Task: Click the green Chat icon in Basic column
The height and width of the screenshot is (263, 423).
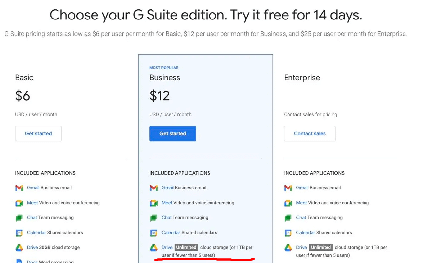Action: (19, 218)
